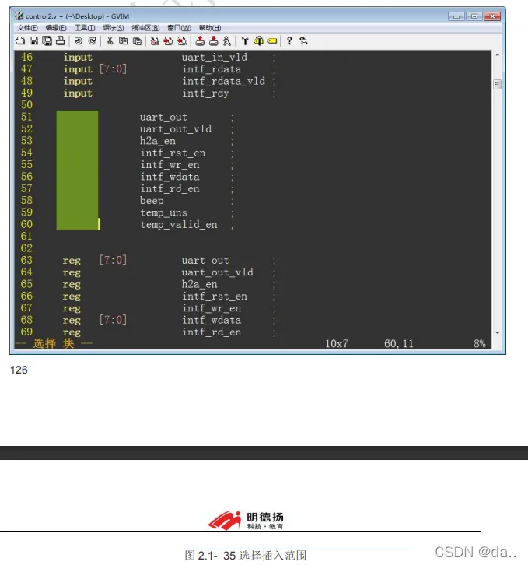The width and height of the screenshot is (528, 565).
Task: Click 'intf_rd_en' on line 69
Action: (212, 332)
